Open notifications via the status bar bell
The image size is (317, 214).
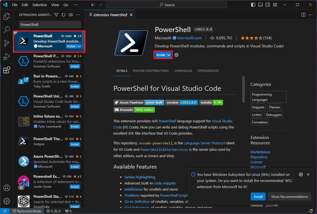(x=311, y=211)
